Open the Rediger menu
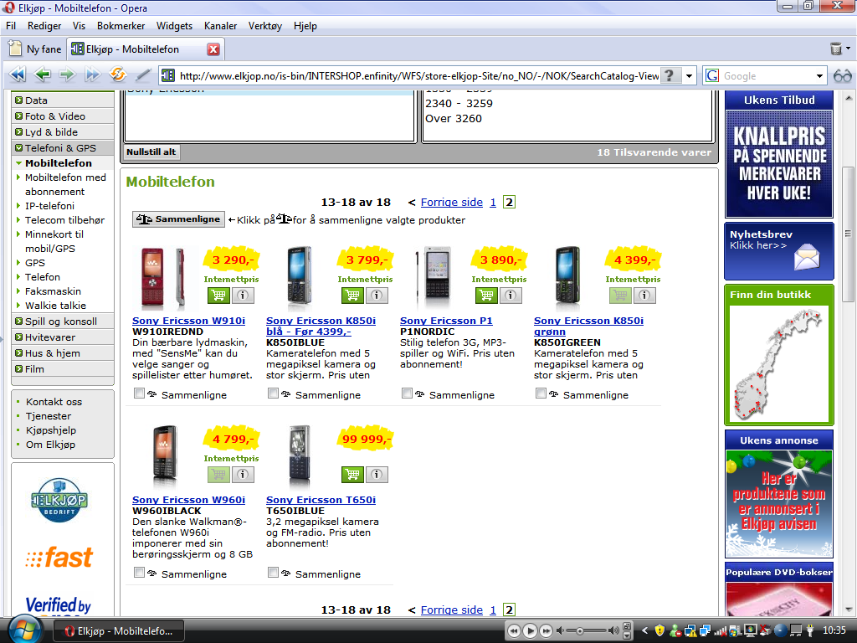 pyautogui.click(x=44, y=26)
